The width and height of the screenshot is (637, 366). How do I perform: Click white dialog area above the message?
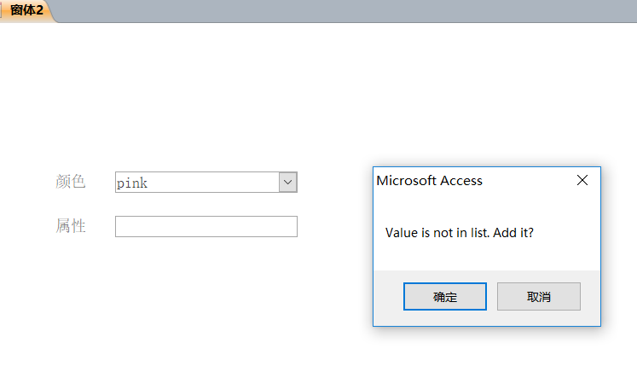click(487, 206)
